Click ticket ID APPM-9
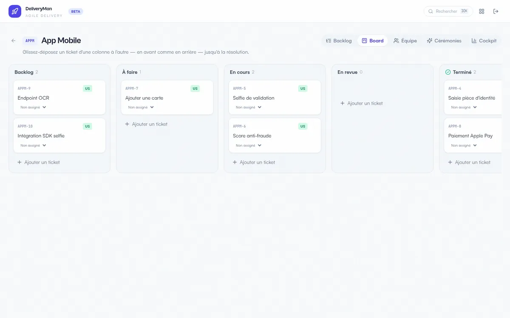 24,89
